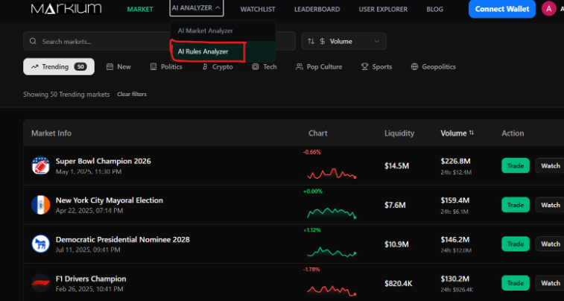Watch the Democratic Presidential Nominee 2028 market

(x=551, y=244)
